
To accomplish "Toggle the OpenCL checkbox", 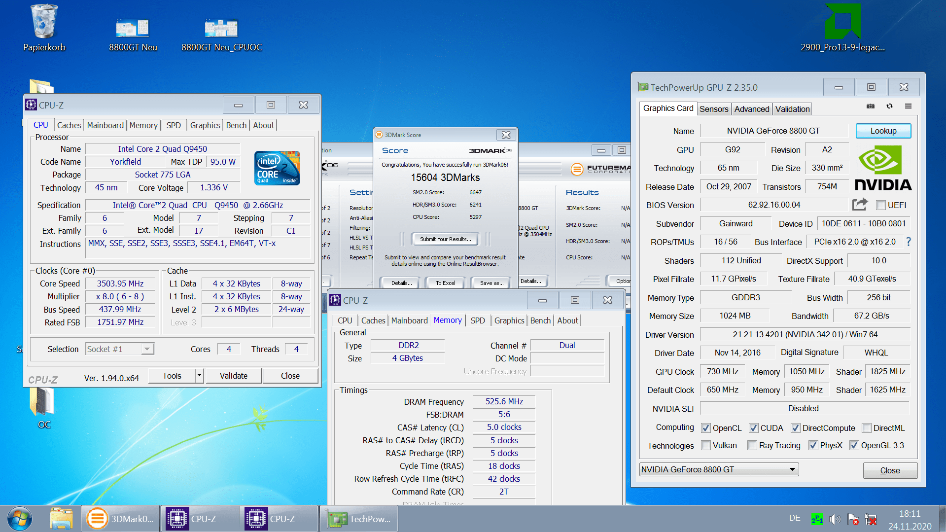I will click(x=706, y=428).
